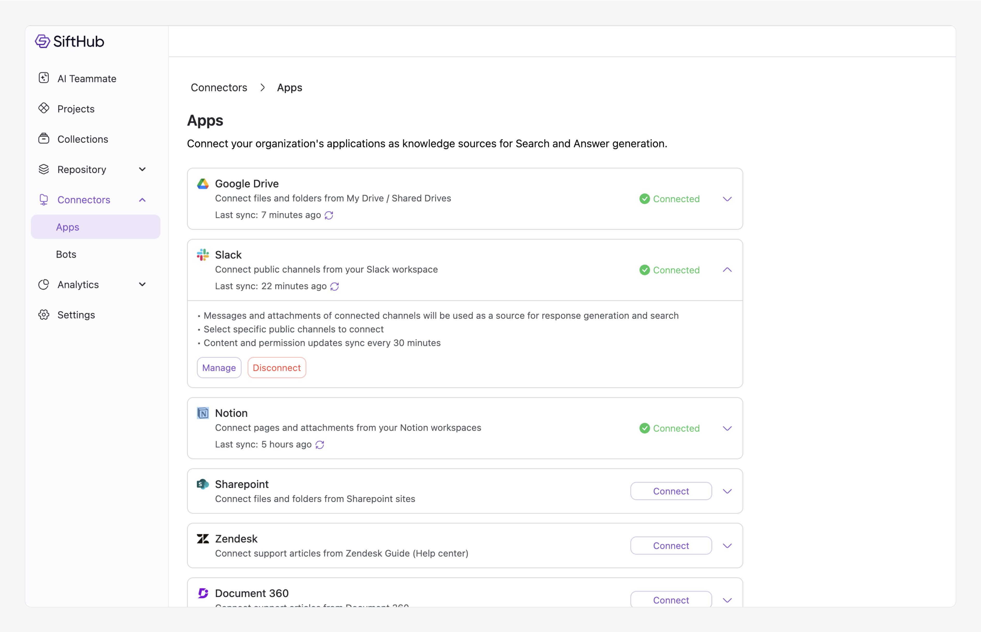Click the Collections sidebar icon

(x=43, y=139)
